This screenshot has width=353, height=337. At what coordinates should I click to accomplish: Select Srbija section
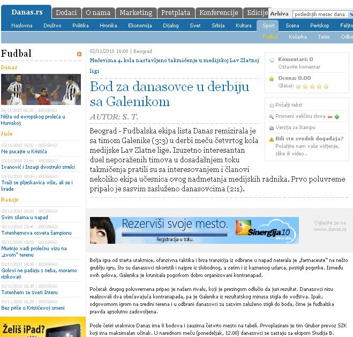coord(218,25)
